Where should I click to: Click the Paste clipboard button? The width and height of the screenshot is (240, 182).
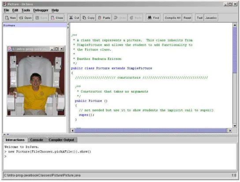[104, 18]
